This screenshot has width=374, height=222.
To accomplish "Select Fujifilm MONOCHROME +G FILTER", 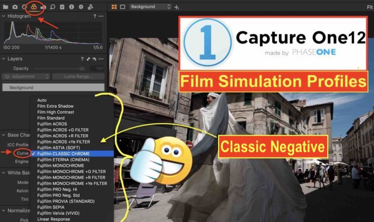I will 72,172.
